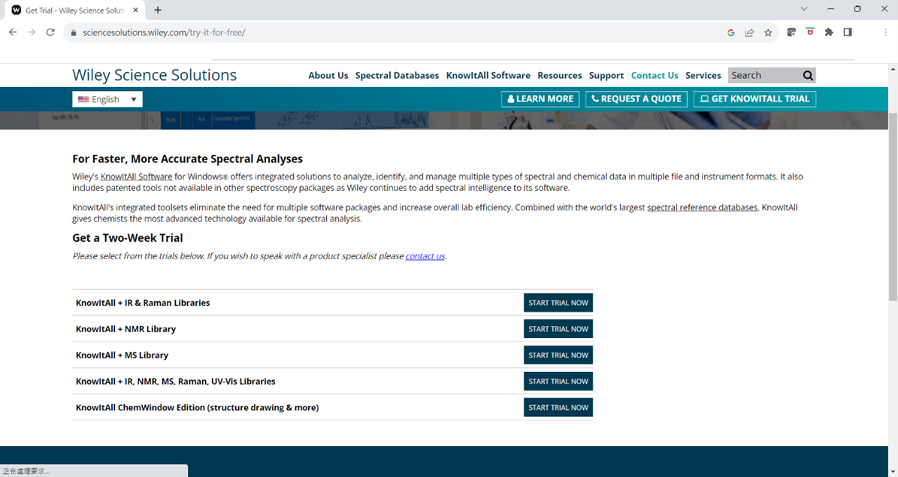This screenshot has height=477, width=898.
Task: Open Chrome three-dot menu
Action: 885,32
